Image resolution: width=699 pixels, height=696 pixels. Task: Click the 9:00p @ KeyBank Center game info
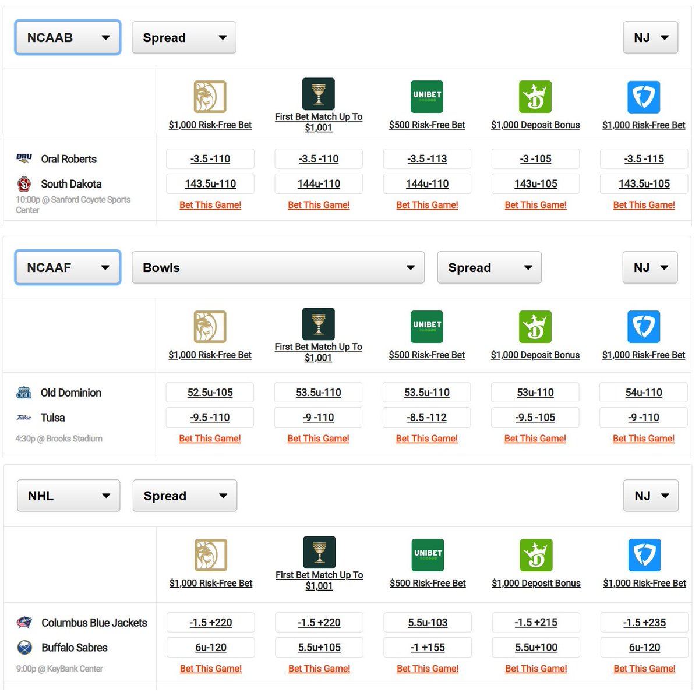pyautogui.click(x=59, y=669)
